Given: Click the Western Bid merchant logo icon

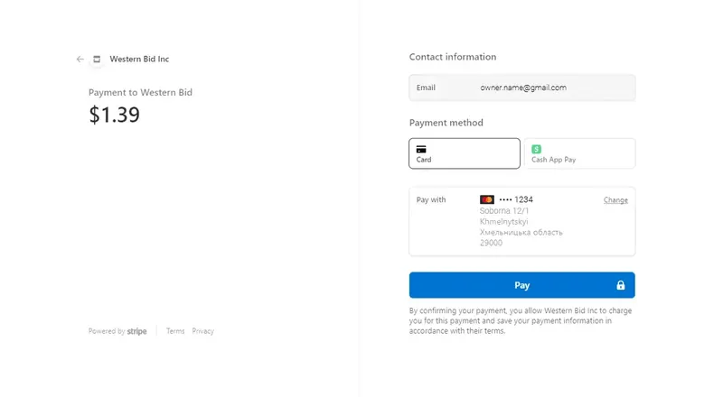Looking at the screenshot, I should point(97,59).
